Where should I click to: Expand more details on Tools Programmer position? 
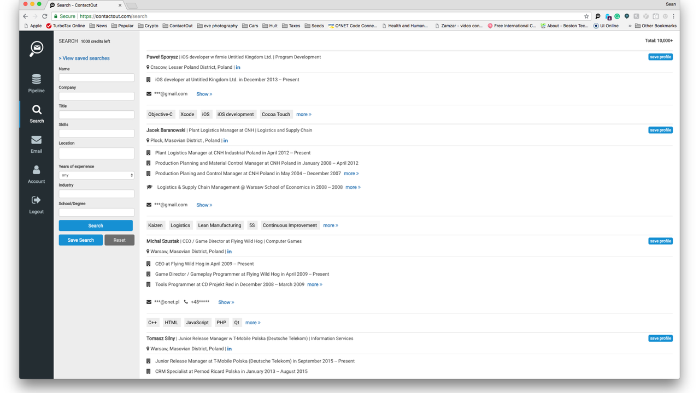[315, 284]
